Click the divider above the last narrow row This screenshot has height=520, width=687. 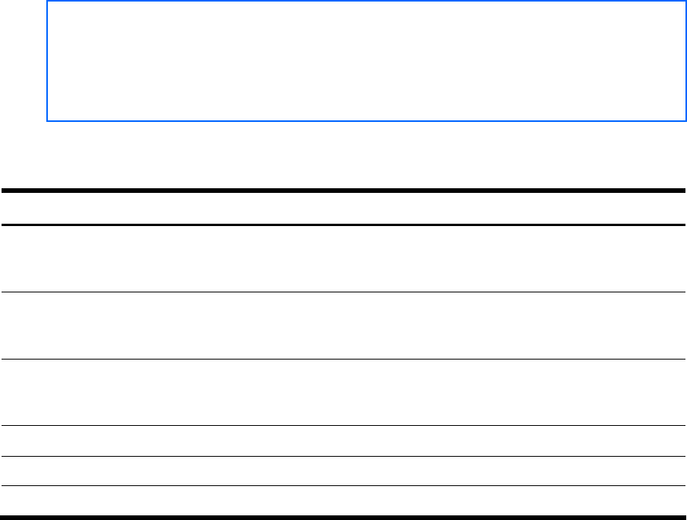[x=343, y=485]
